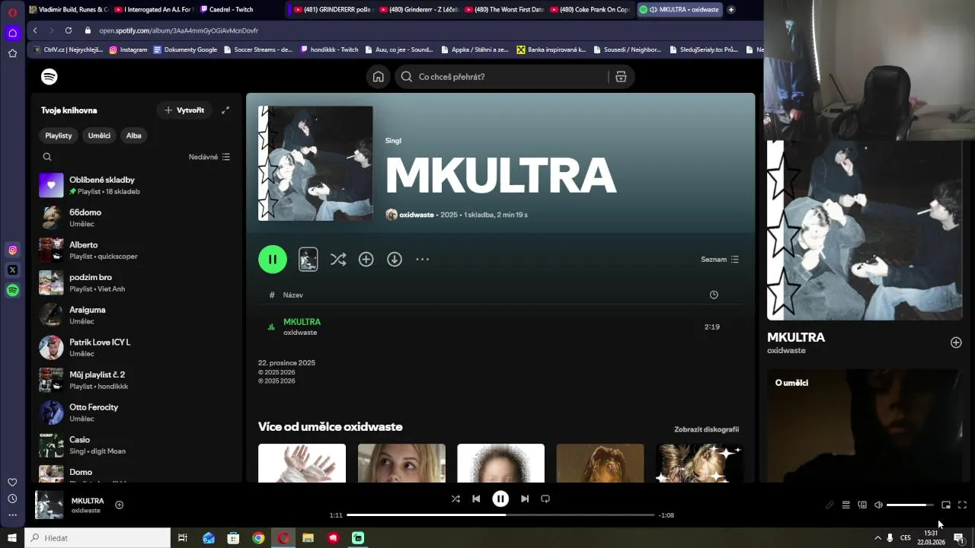Viewport: 975px width, 548px height.
Task: Open Instagram in Opera sidebar
Action: (12, 250)
